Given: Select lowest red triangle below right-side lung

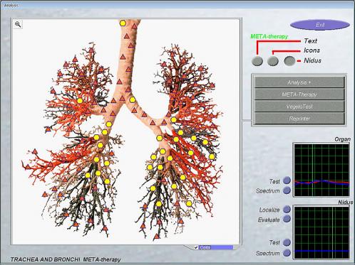Looking at the screenshot, I should pos(157,236).
